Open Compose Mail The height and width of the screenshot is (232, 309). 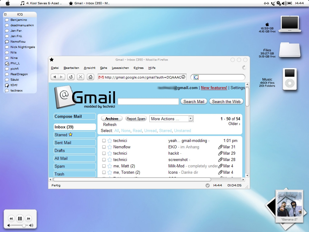[75, 116]
